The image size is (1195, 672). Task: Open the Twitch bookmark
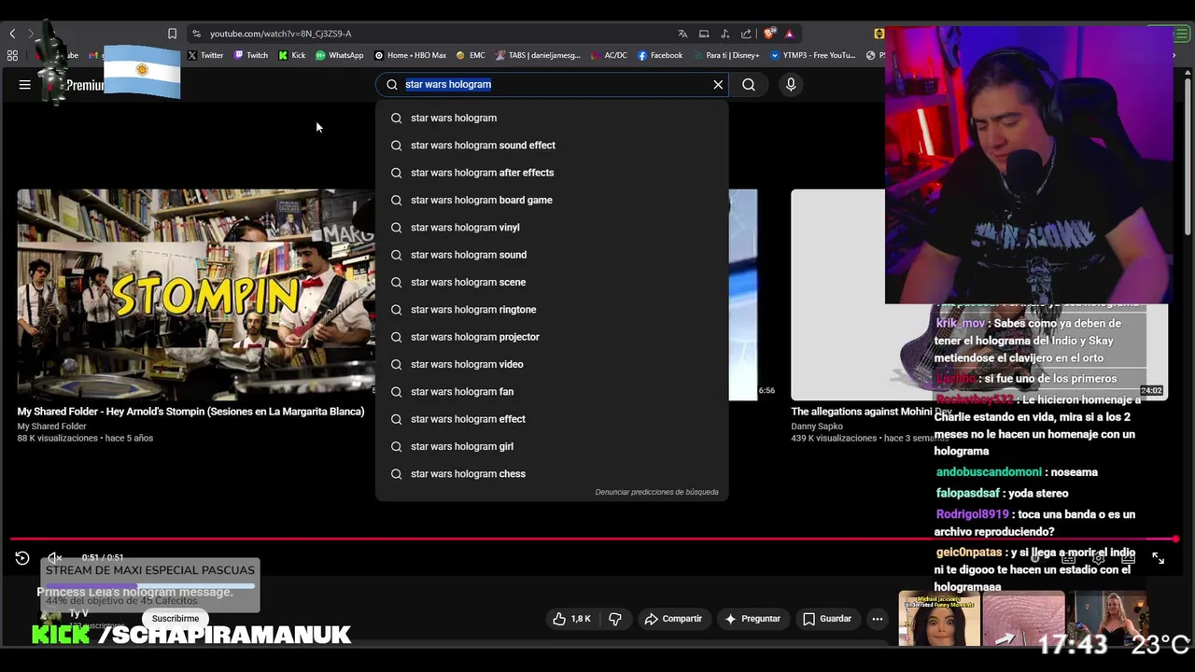[251, 55]
